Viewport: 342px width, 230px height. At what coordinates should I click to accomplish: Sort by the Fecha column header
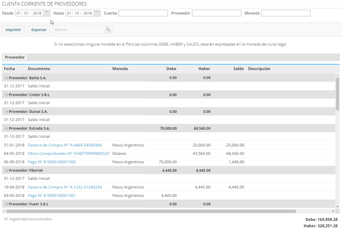point(9,69)
